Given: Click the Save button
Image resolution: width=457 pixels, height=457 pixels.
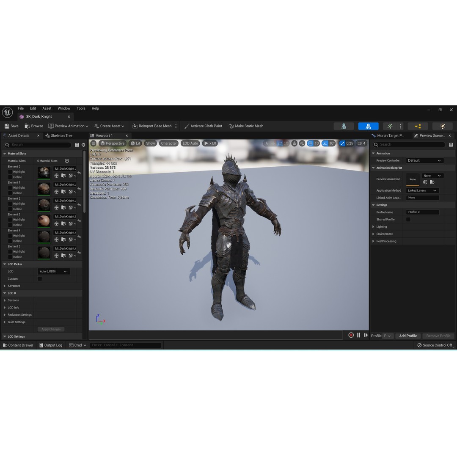Looking at the screenshot, I should click(11, 126).
